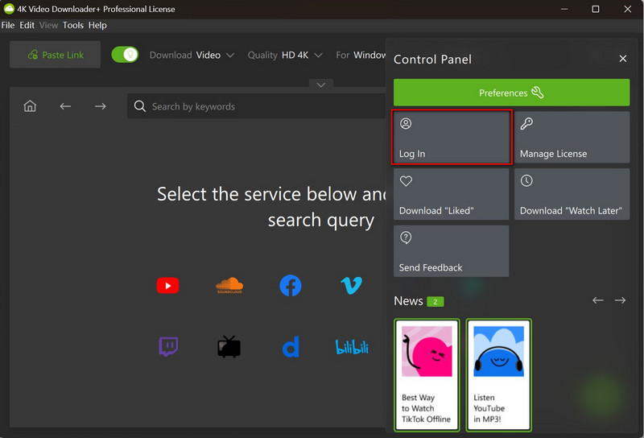644x438 pixels.
Task: Open the Send Feedback tile
Action: pos(452,251)
